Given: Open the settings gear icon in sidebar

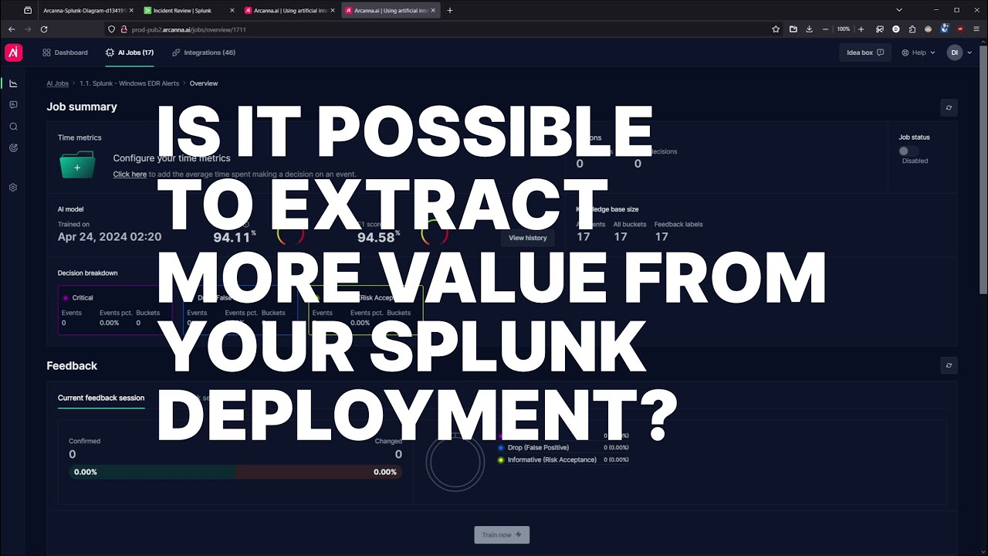Looking at the screenshot, I should [x=13, y=188].
